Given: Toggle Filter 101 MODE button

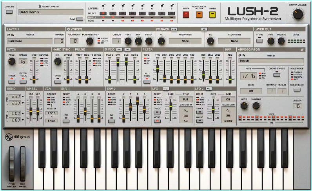Looking at the screenshot, I should tap(147, 82).
